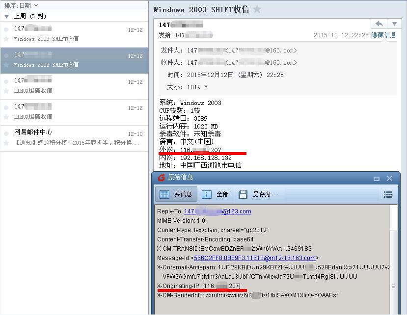407x315 pixels.
Task: Click 另存为... to save raw message
Action: [x=258, y=194]
